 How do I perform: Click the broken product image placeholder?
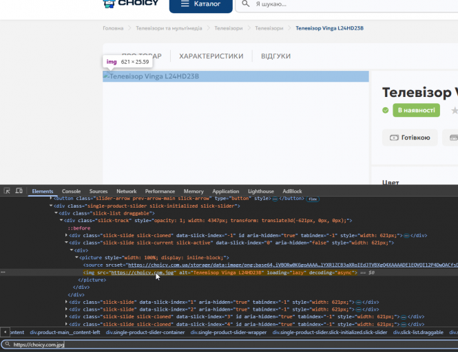pyautogui.click(x=236, y=76)
